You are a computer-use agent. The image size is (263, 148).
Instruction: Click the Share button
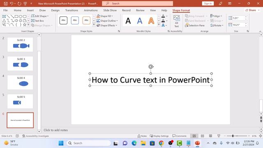tap(252, 10)
